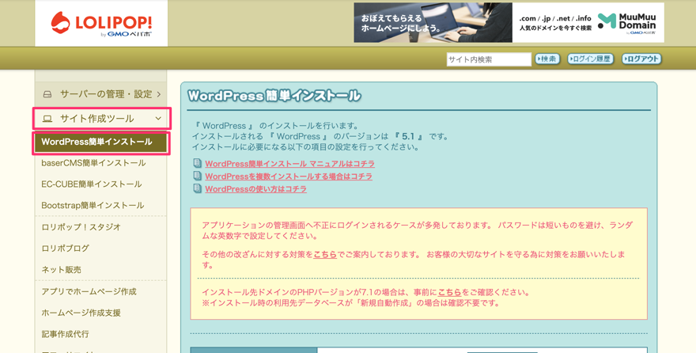Click こちら link about 改ざん対策
The width and height of the screenshot is (696, 353).
[x=325, y=254]
